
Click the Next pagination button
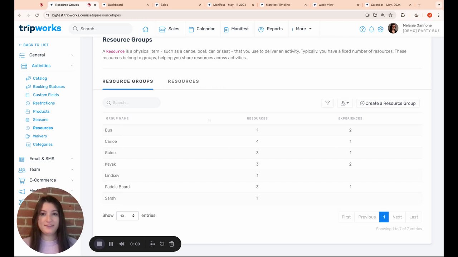pos(397,217)
